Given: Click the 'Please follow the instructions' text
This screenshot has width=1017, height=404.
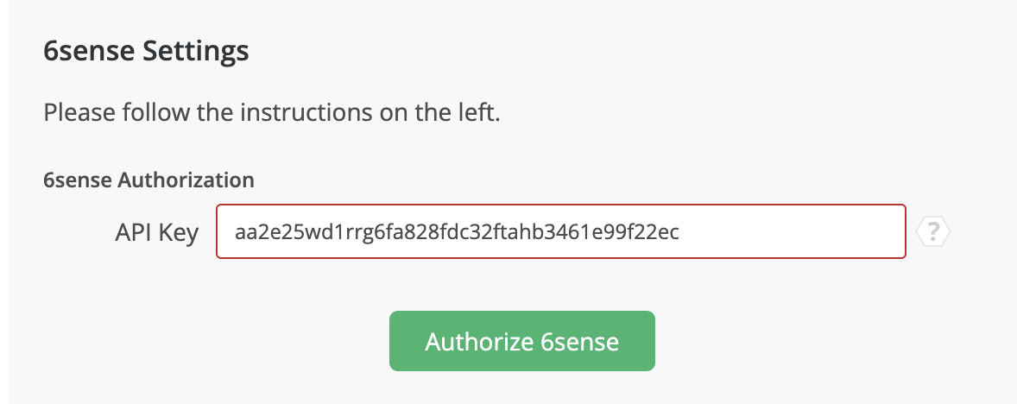Looking at the screenshot, I should [272, 112].
